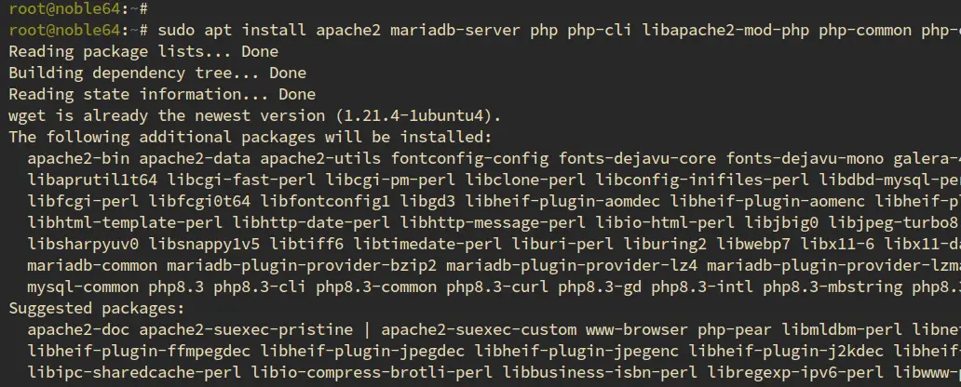Click 'apache2-bin' in the additional packages list
Image resolution: width=961 pixels, height=387 pixels.
click(x=78, y=158)
